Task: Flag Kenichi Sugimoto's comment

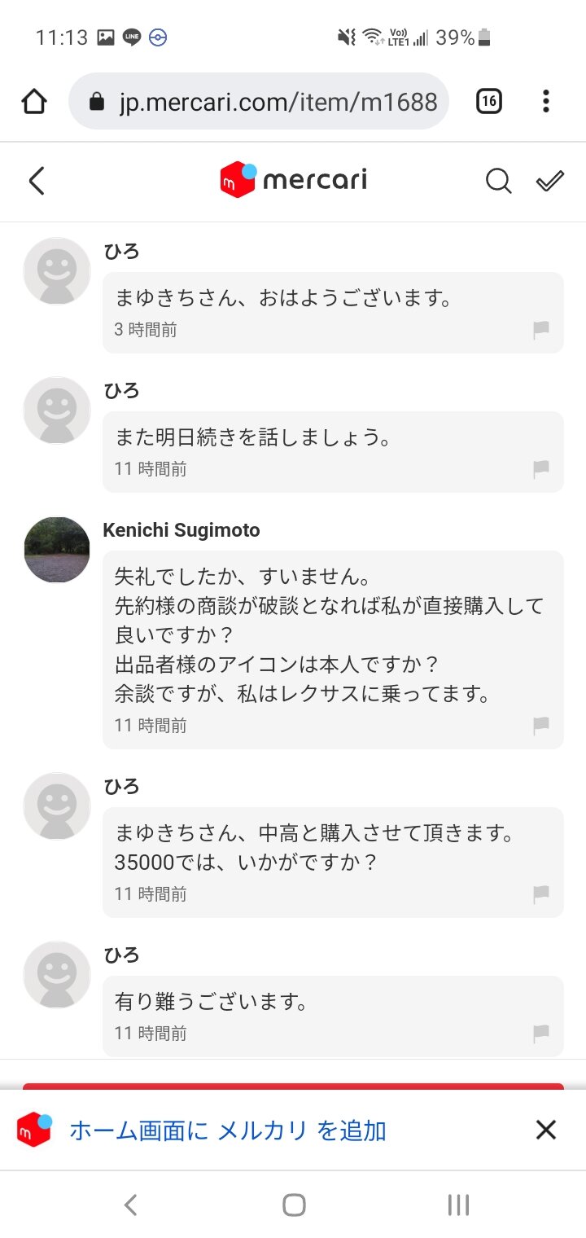Action: (x=540, y=725)
